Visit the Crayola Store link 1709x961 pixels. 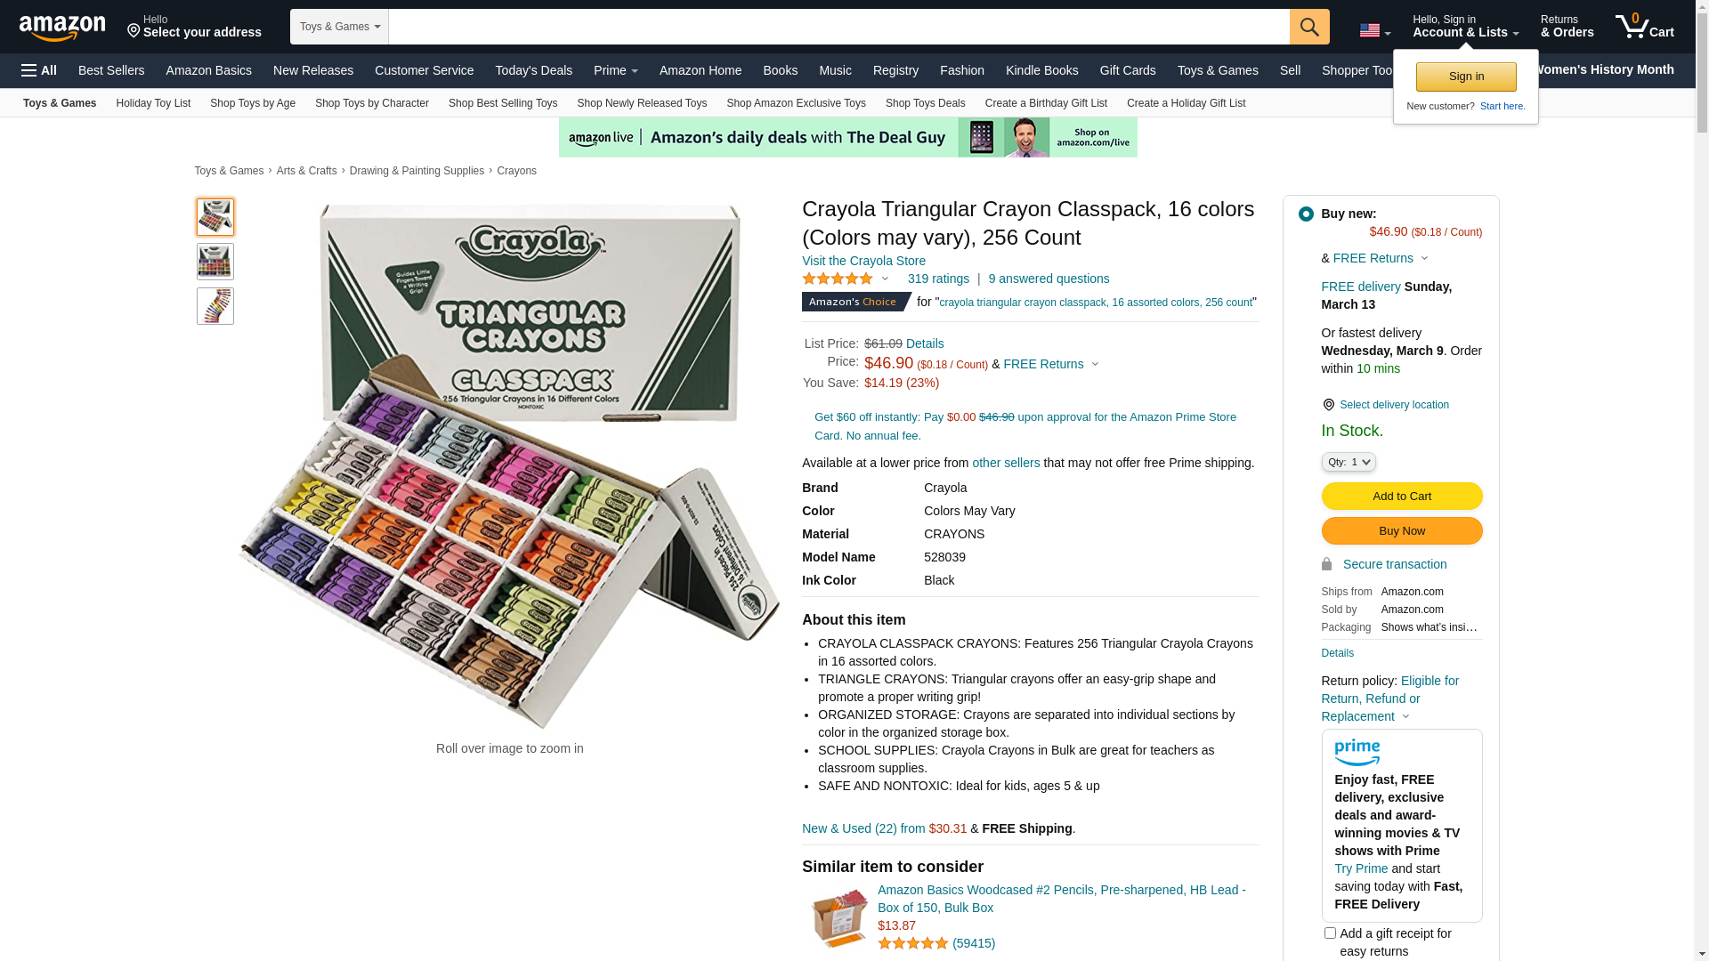coord(863,261)
